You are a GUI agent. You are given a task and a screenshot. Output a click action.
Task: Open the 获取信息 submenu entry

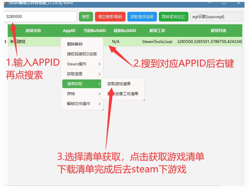[x=82, y=74]
